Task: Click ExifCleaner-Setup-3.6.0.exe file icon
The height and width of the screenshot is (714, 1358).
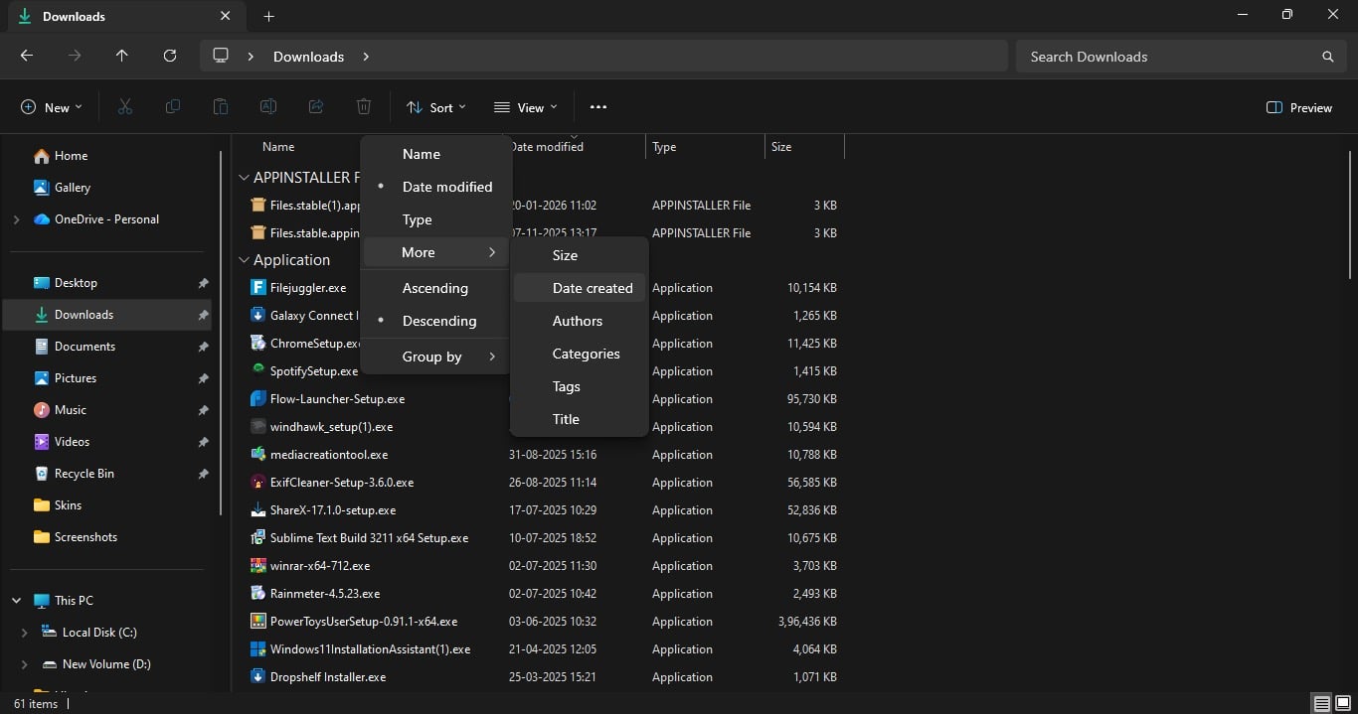Action: [x=258, y=483]
